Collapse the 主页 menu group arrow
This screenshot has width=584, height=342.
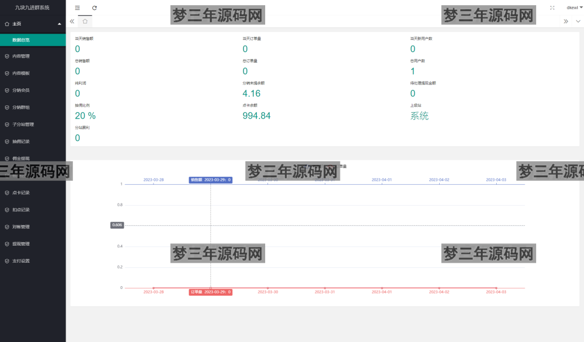59,24
